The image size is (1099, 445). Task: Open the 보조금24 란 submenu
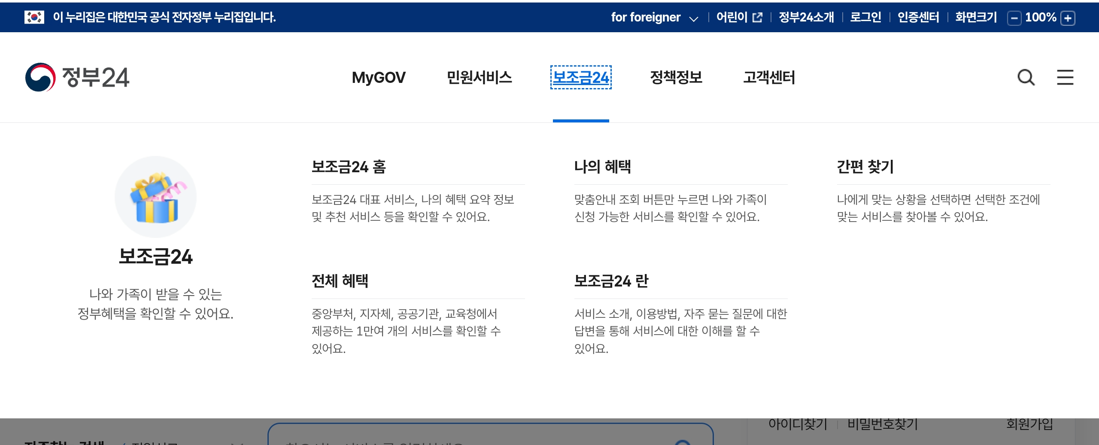[611, 281]
